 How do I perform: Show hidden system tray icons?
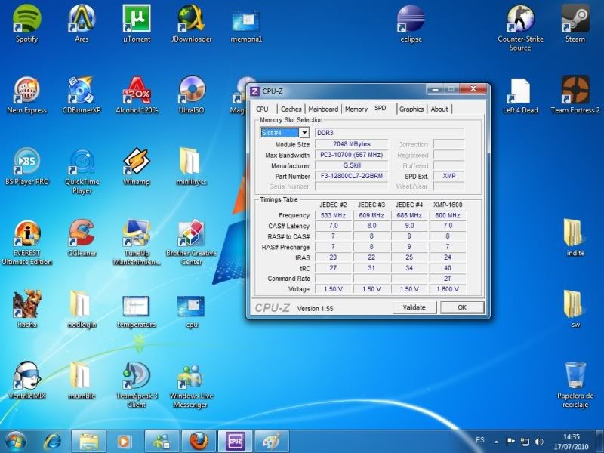tap(497, 442)
